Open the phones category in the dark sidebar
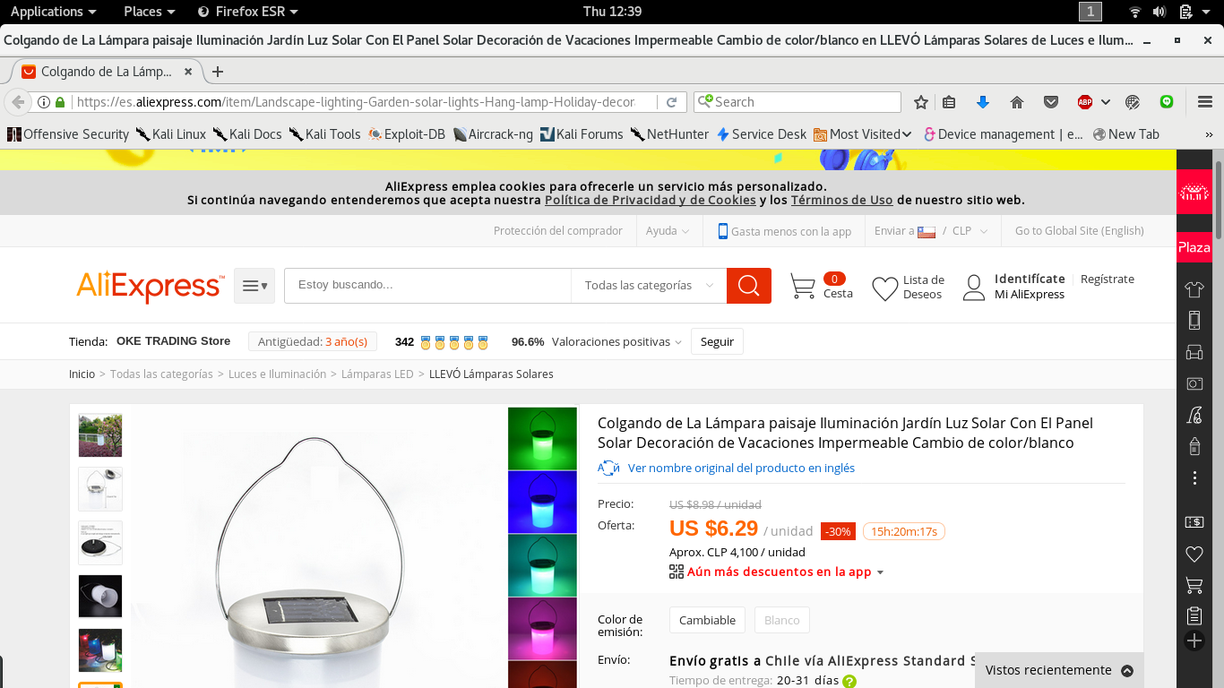Screen dimensions: 1224x688 [x=1194, y=320]
